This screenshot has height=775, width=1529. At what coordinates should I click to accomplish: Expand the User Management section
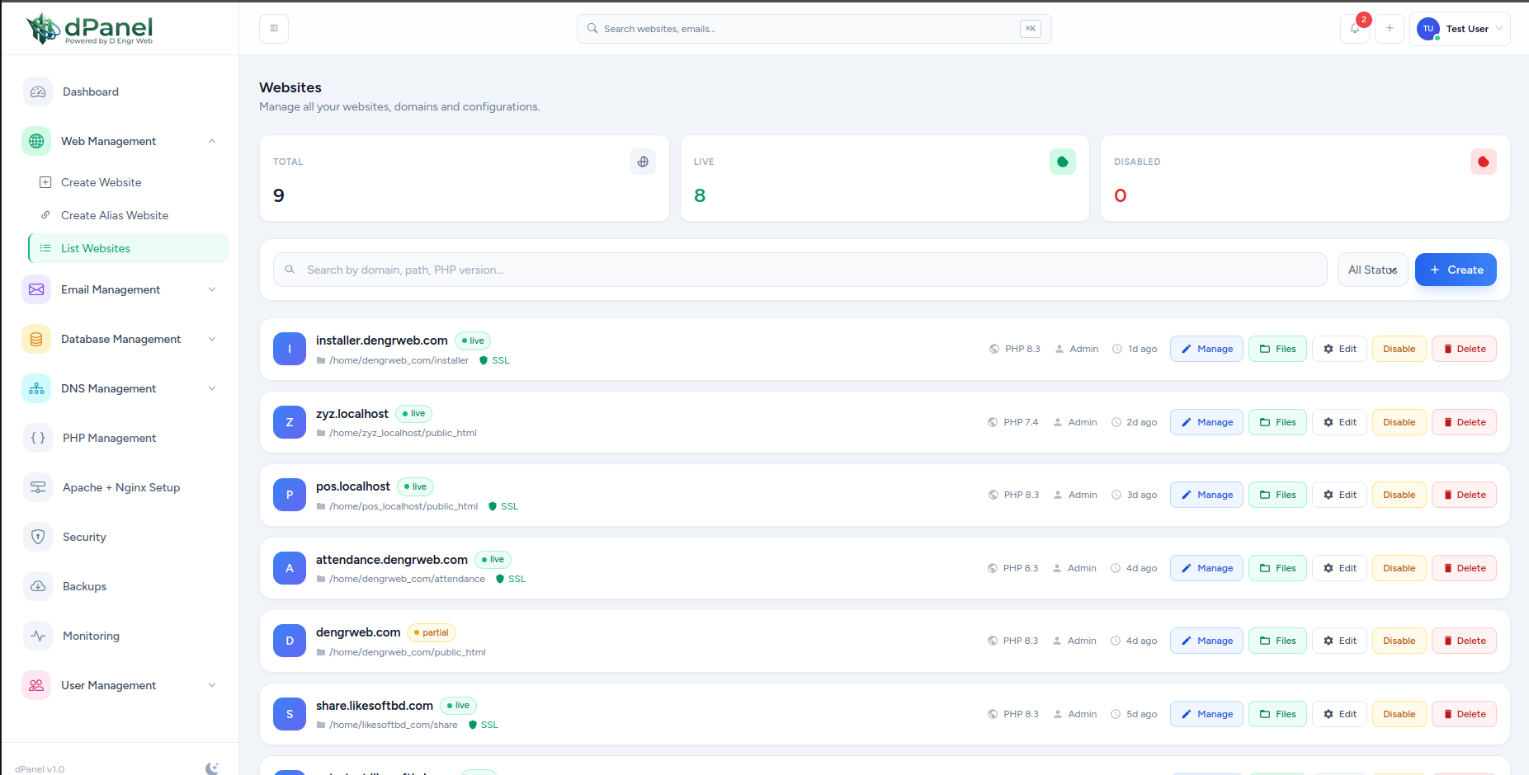click(x=212, y=685)
